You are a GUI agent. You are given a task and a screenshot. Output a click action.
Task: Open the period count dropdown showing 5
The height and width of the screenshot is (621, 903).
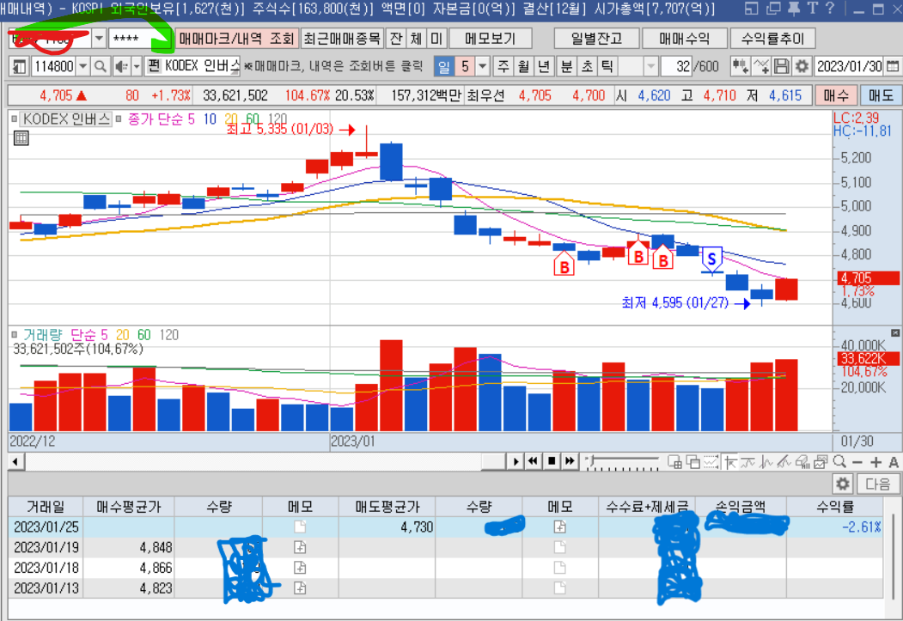[x=483, y=66]
